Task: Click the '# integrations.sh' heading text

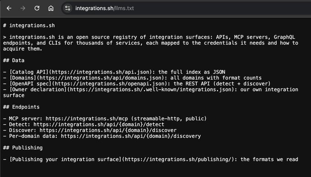Action: pyautogui.click(x=29, y=26)
